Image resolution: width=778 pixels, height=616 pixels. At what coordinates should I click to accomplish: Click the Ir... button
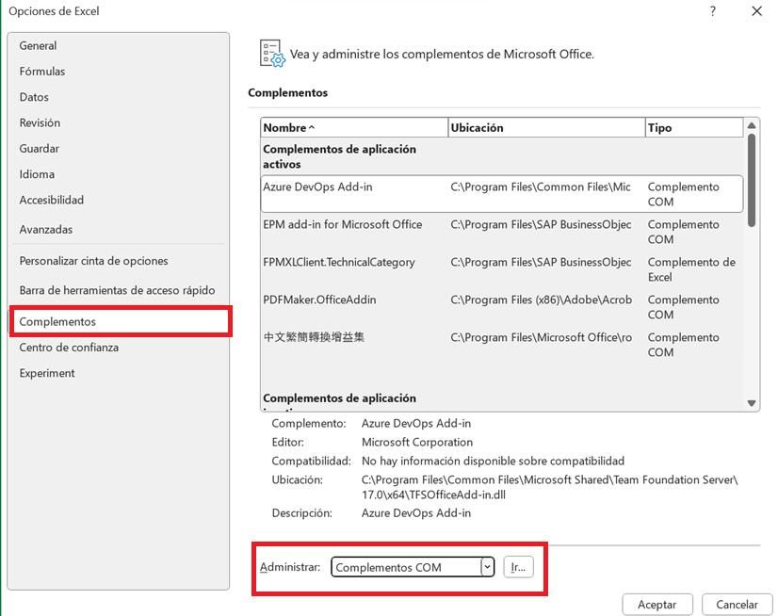tap(518, 567)
